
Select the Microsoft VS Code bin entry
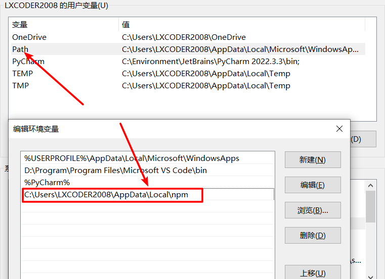point(115,171)
